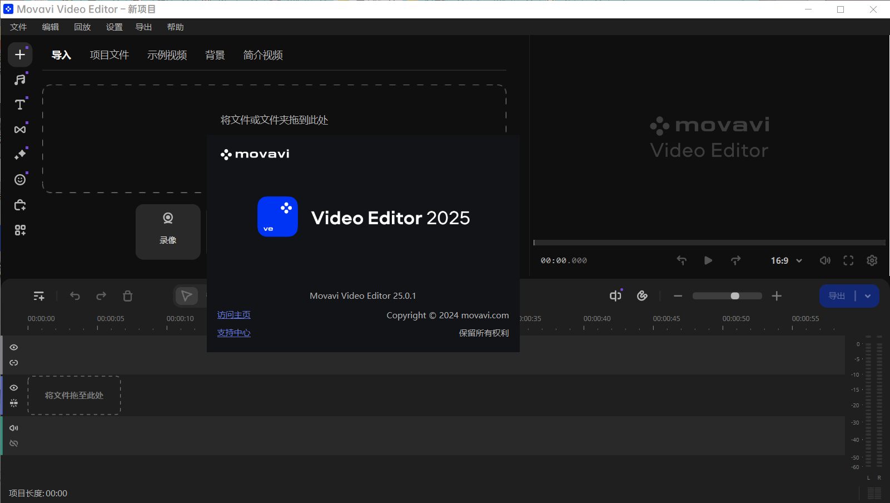
Task: Click the 访问主页 link
Action: pos(234,315)
